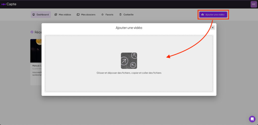Click the trash icon beside Corbeille
This screenshot has height=125, width=258.
[120, 15]
